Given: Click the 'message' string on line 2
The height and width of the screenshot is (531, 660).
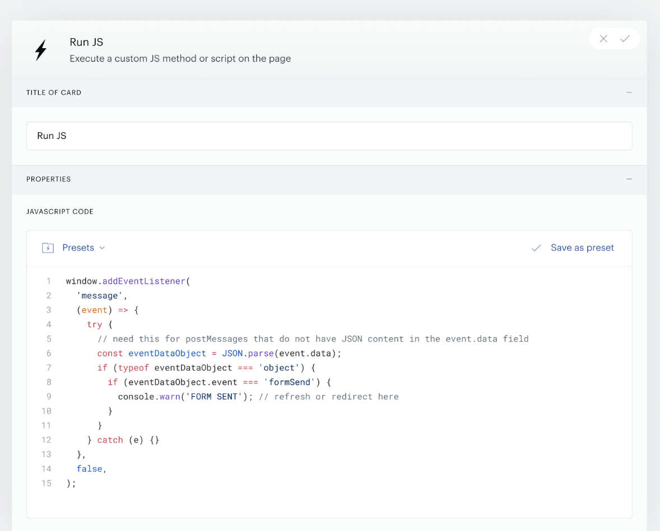Looking at the screenshot, I should pyautogui.click(x=100, y=296).
